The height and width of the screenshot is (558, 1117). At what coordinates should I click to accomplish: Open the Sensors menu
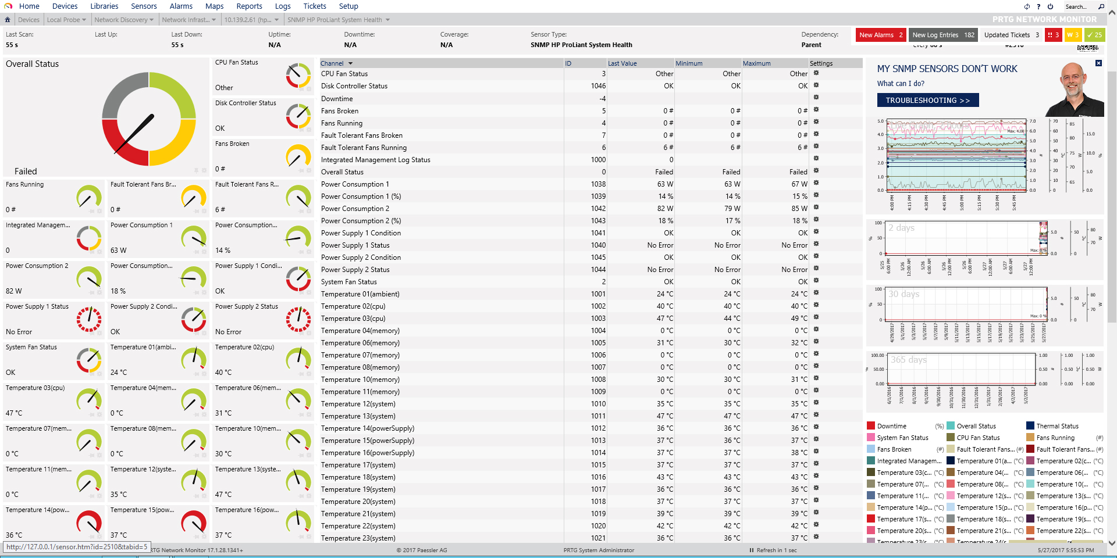144,6
